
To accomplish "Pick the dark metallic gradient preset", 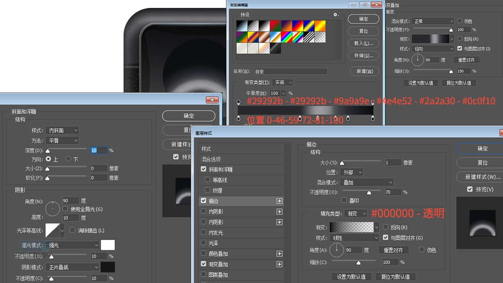I will pos(275,48).
